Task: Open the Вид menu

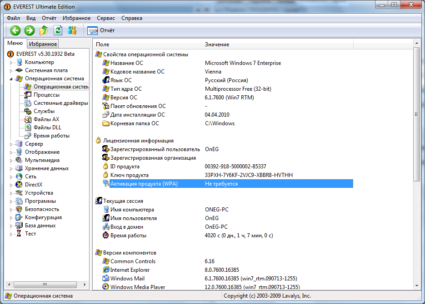Action: 31,18
